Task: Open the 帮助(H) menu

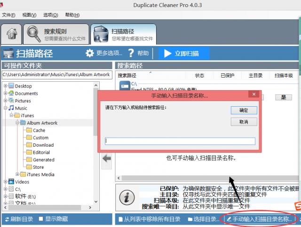Action: (x=72, y=15)
